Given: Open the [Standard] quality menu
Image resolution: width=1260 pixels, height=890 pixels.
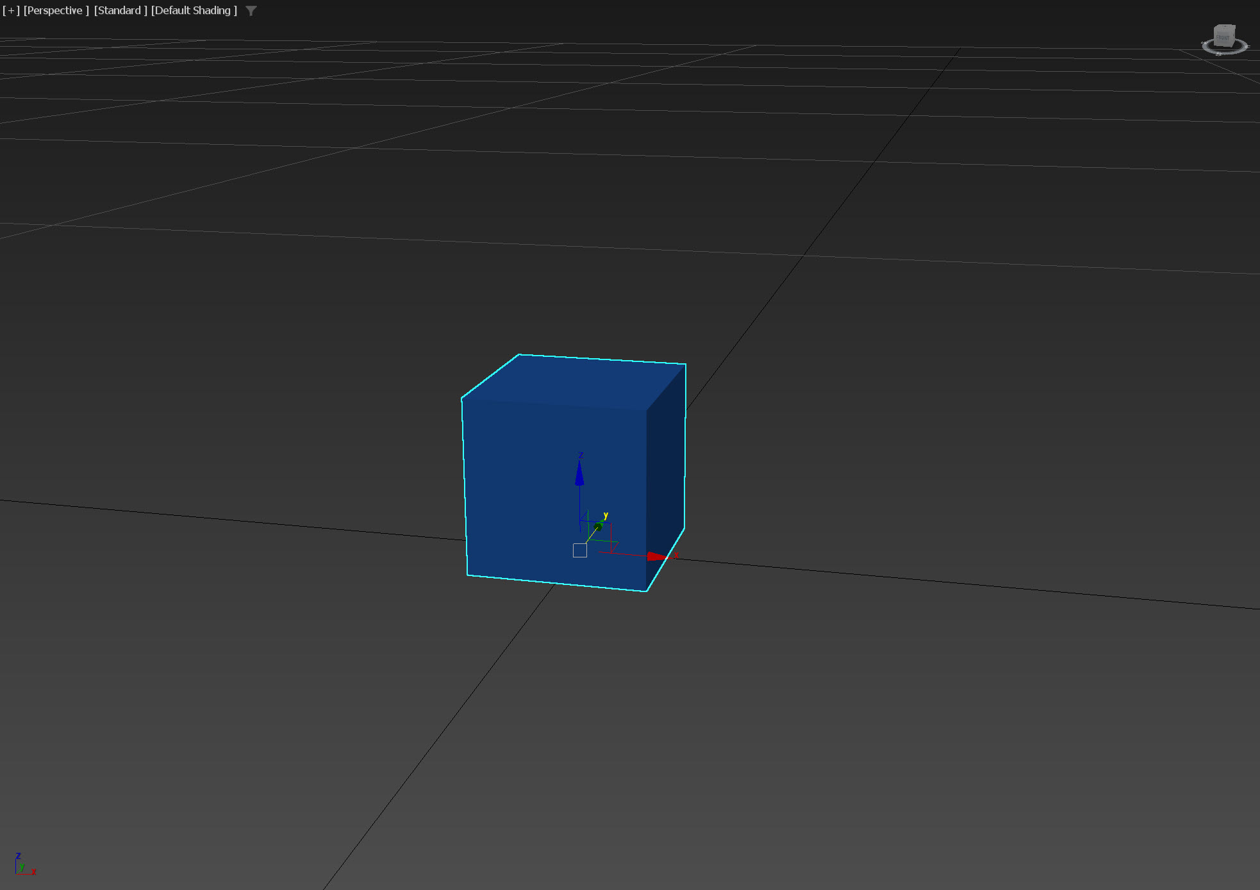Looking at the screenshot, I should click(x=120, y=10).
